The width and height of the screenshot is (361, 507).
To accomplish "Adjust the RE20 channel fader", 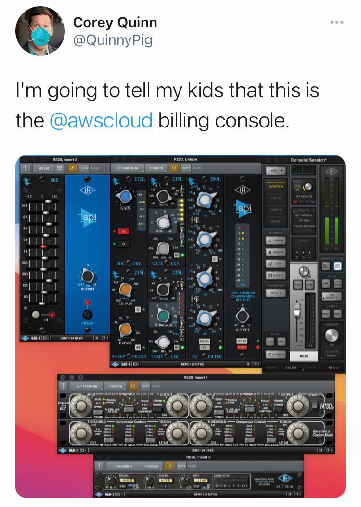I will click(x=297, y=309).
